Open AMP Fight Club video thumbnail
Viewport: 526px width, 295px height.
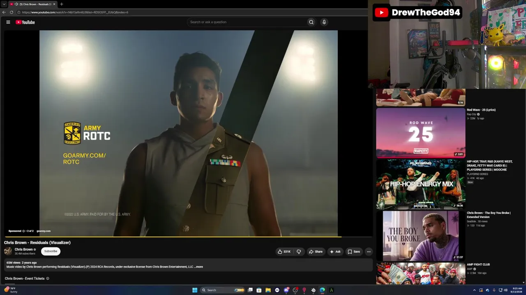pos(421,273)
